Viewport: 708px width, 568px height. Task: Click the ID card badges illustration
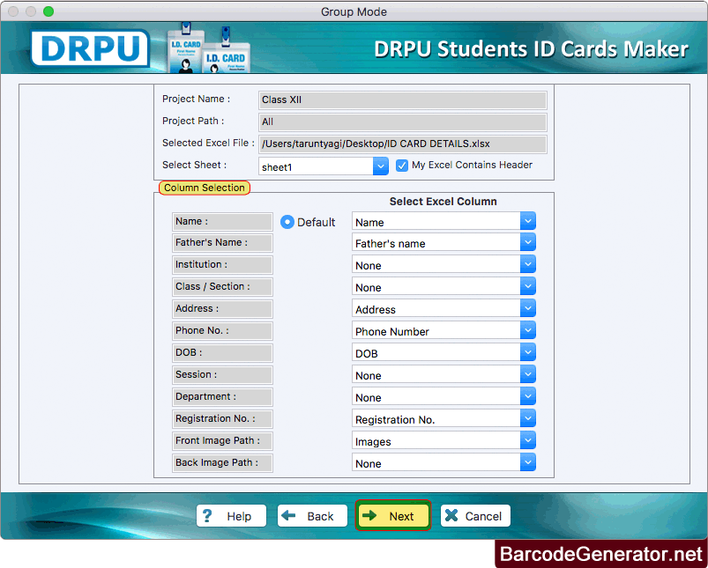coord(208,48)
